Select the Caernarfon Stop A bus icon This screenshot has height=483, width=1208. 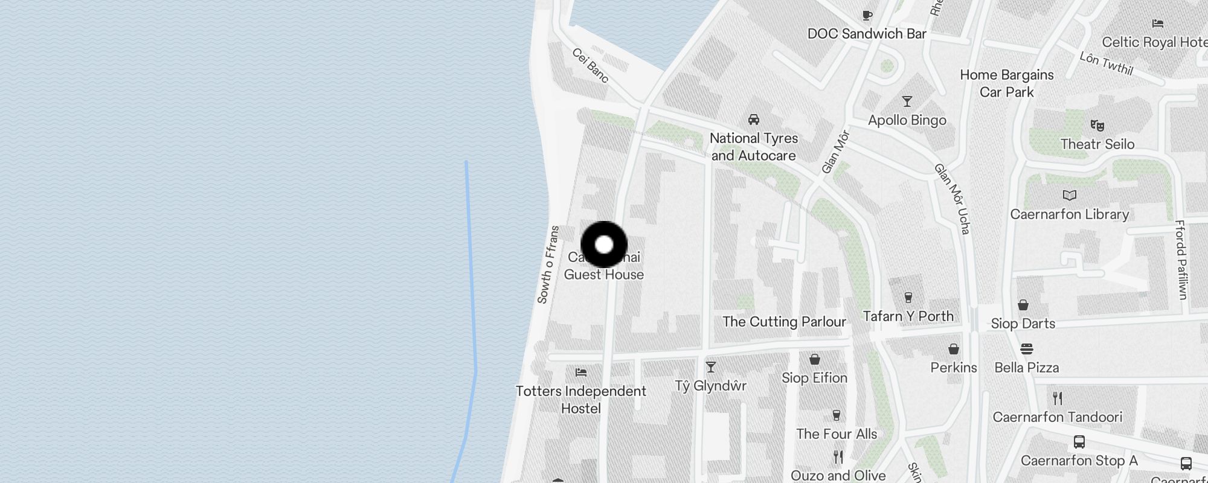[1079, 442]
